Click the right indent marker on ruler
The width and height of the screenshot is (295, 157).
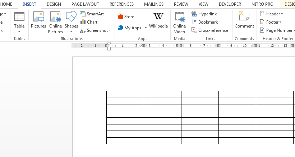click(141, 47)
